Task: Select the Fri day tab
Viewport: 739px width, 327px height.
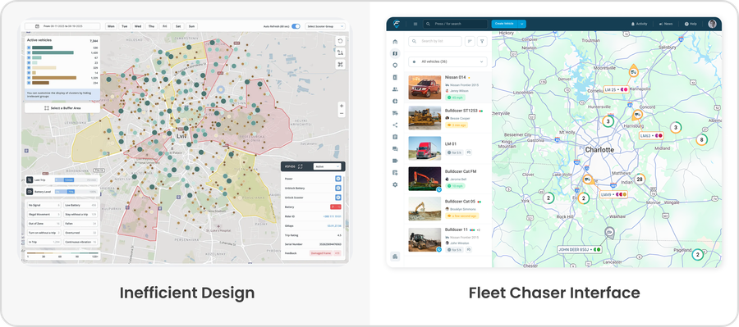Action: pyautogui.click(x=165, y=26)
